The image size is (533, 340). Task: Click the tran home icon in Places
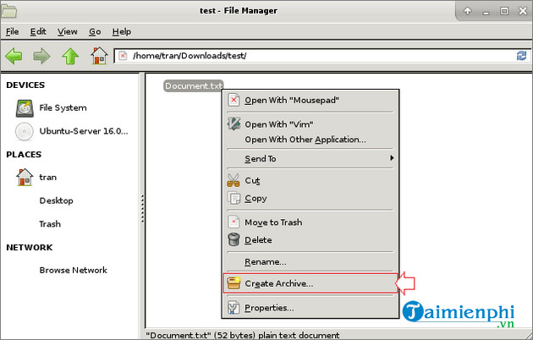(x=25, y=178)
